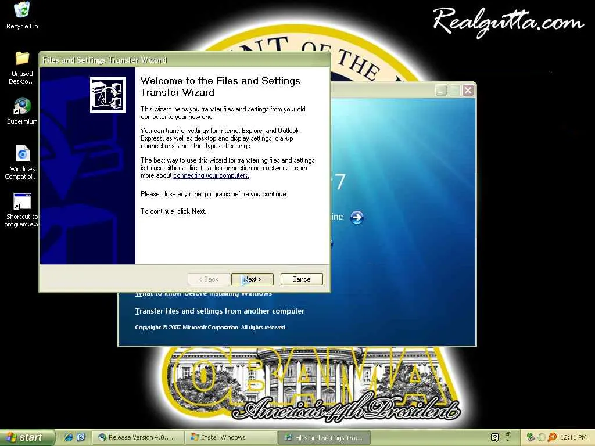The image size is (595, 446).
Task: Launch Internet Explorer from Quick Launch
Action: [69, 437]
